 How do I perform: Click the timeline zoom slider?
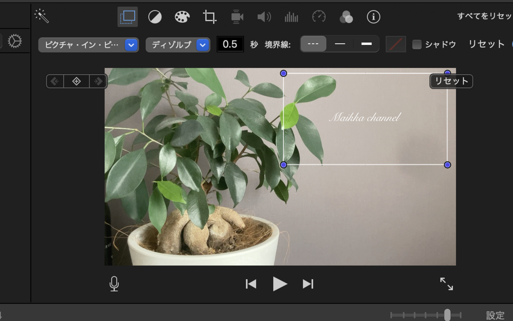pyautogui.click(x=426, y=315)
